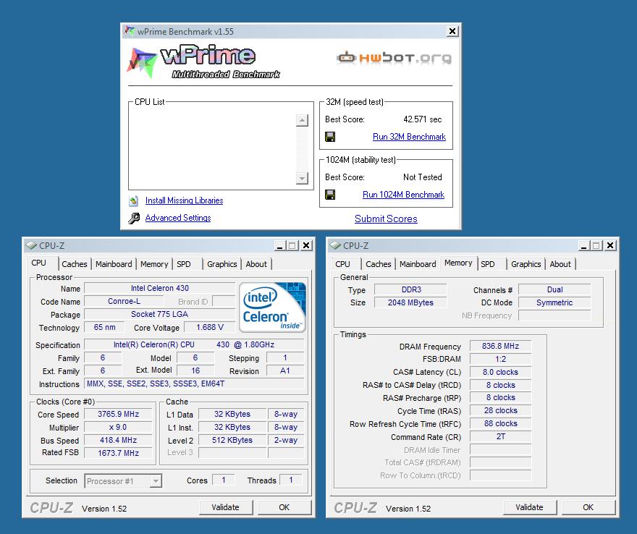The image size is (637, 534).
Task: Click the save icon for 1024M score
Action: [x=330, y=195]
